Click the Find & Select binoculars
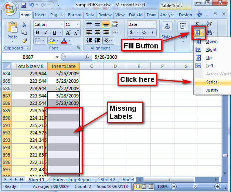Image resolution: width=231 pixels, height=192 pixels. coord(209,32)
